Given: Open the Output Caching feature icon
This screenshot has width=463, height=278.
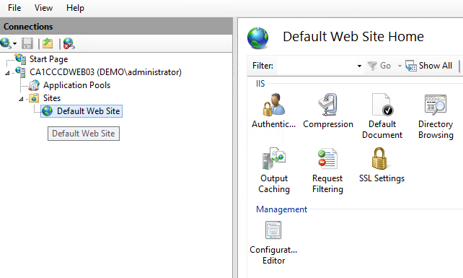Looking at the screenshot, I should (274, 159).
